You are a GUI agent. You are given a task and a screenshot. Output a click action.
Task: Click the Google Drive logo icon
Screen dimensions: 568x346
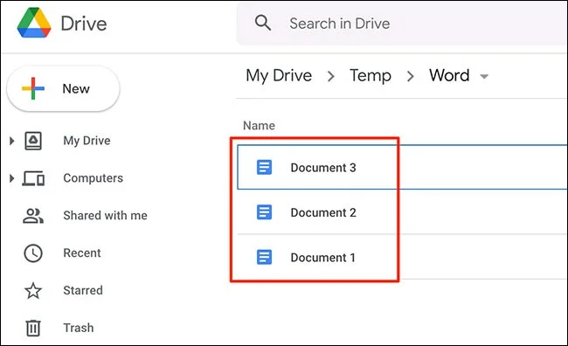[34, 24]
